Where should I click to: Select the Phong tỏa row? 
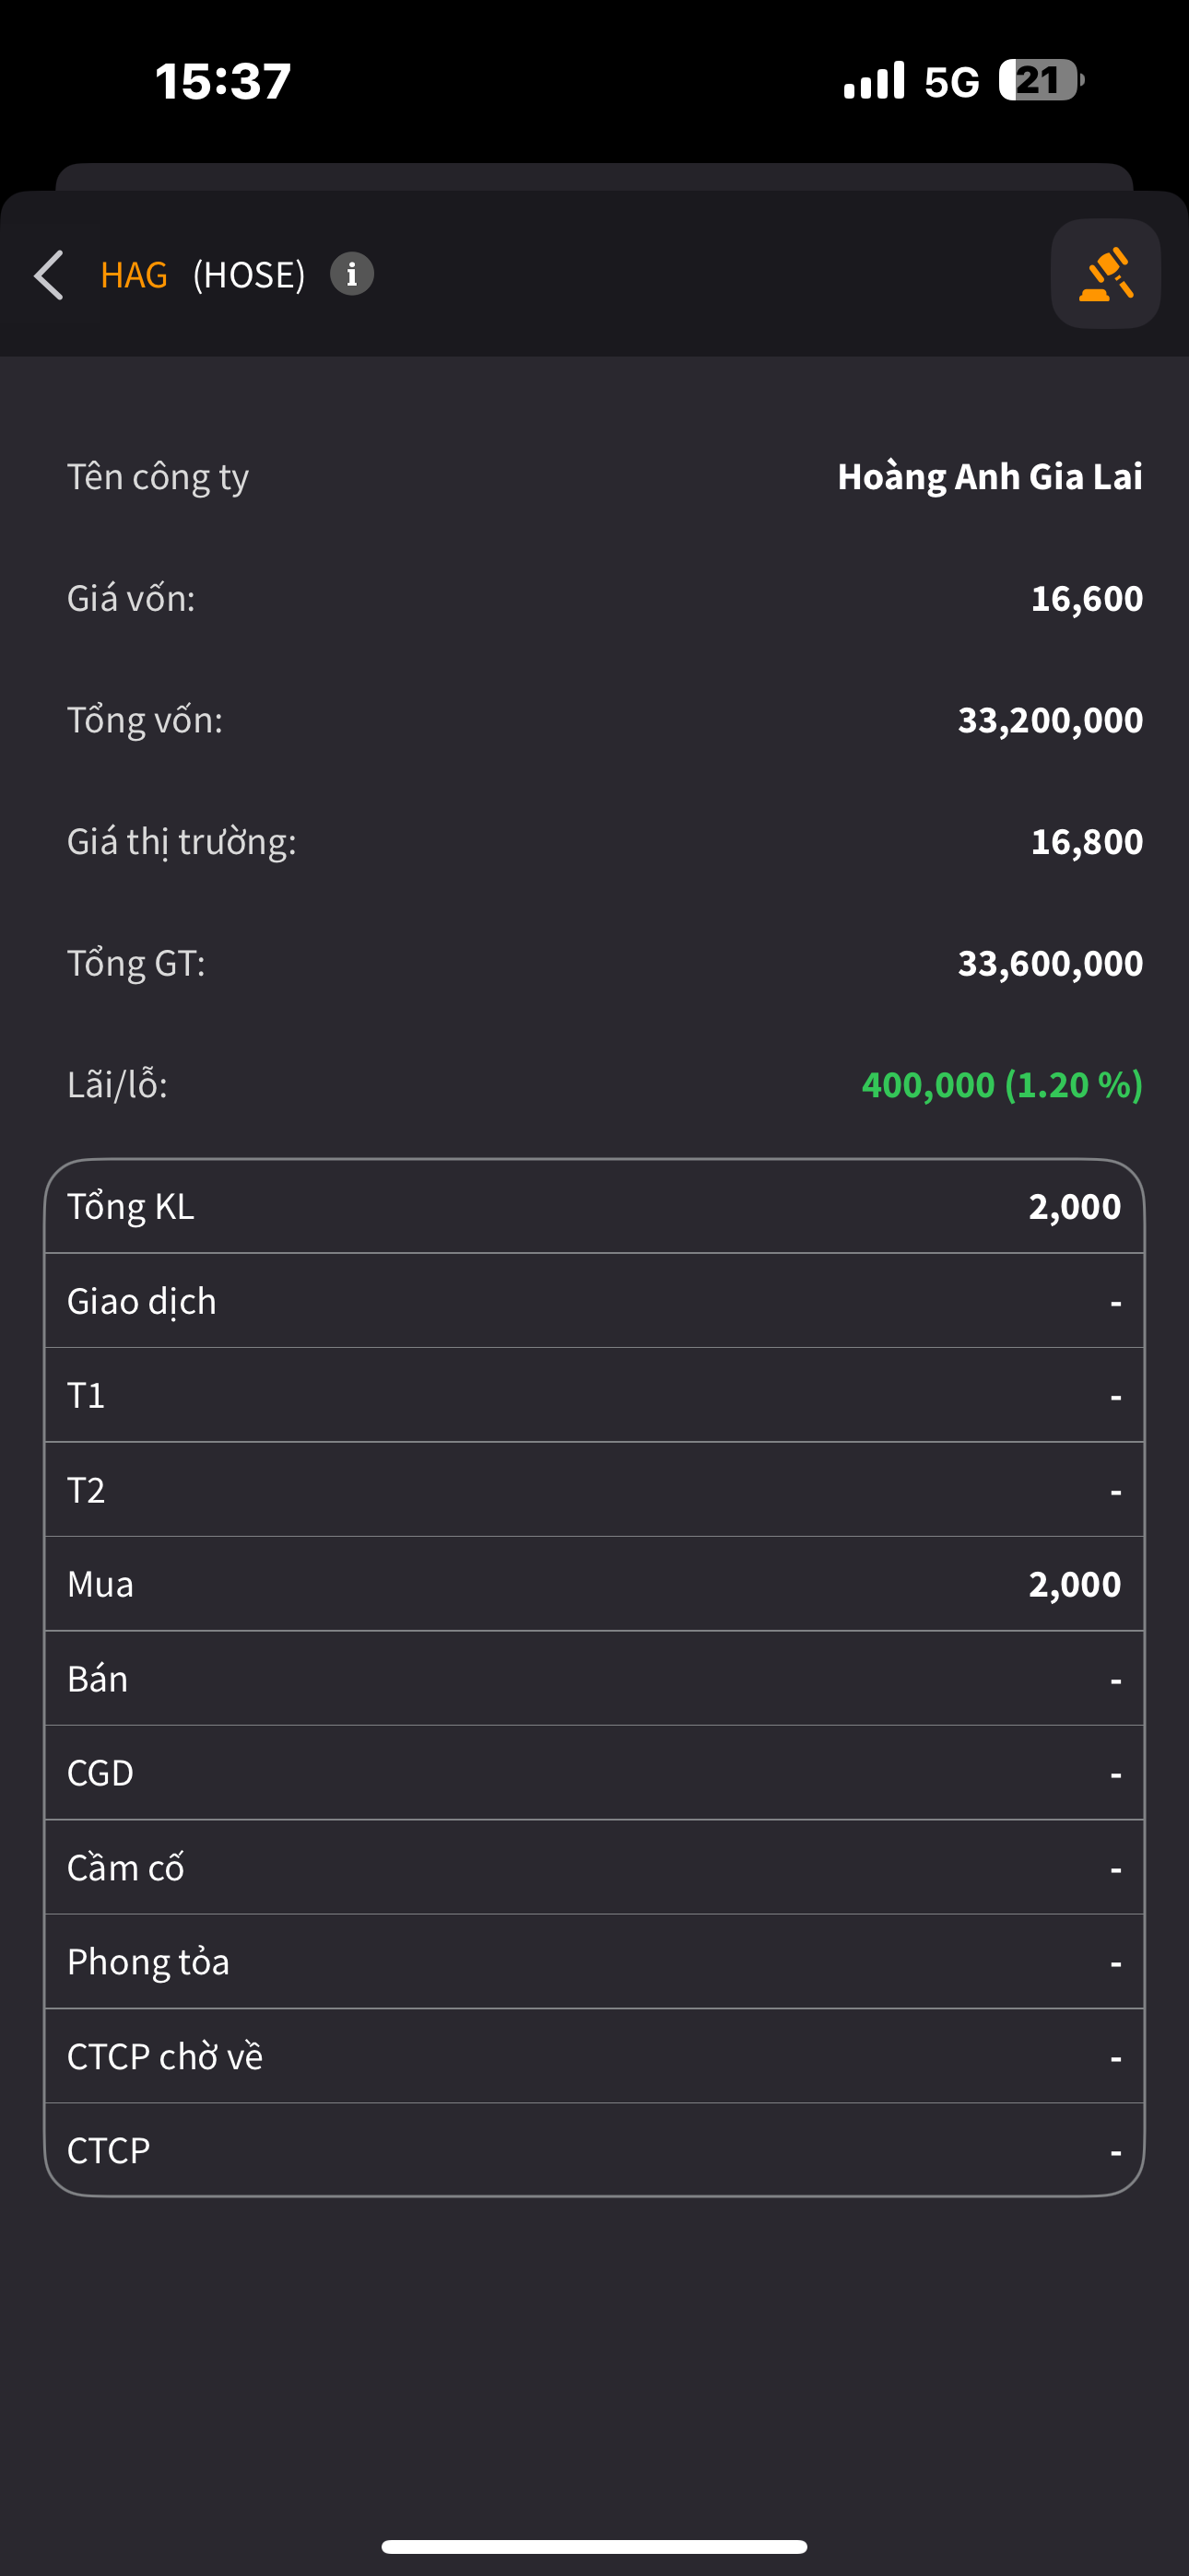coord(594,1962)
